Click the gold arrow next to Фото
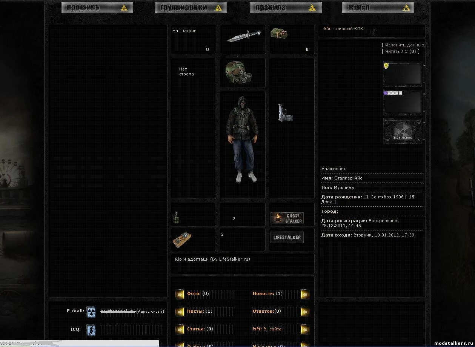The image size is (475, 347). click(x=180, y=294)
